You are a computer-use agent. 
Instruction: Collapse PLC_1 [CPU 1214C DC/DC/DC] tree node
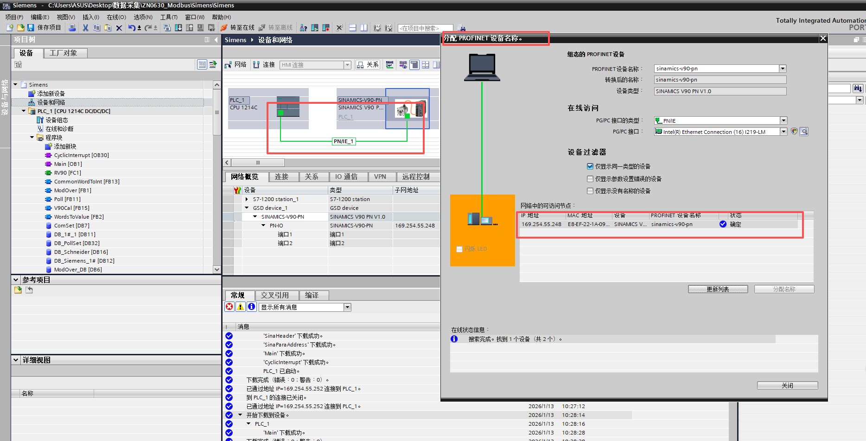tap(24, 111)
